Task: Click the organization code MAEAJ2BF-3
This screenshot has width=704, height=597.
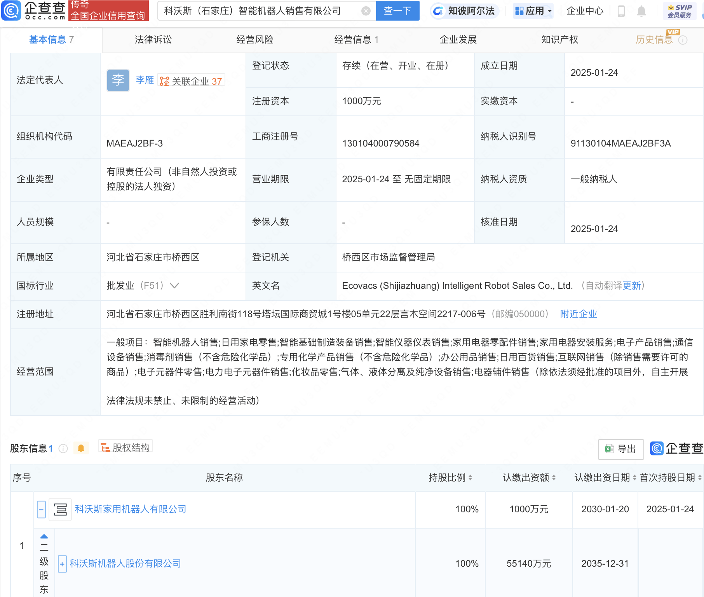Action: (x=134, y=143)
